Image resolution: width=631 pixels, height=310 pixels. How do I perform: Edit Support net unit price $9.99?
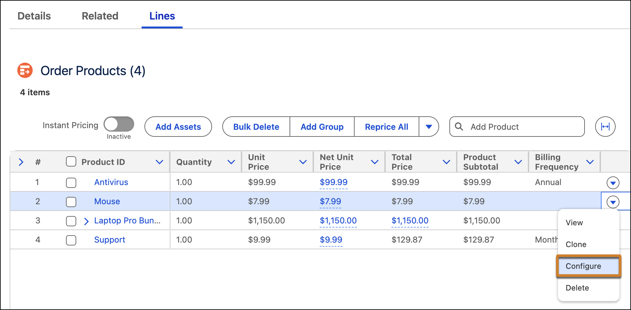point(331,240)
